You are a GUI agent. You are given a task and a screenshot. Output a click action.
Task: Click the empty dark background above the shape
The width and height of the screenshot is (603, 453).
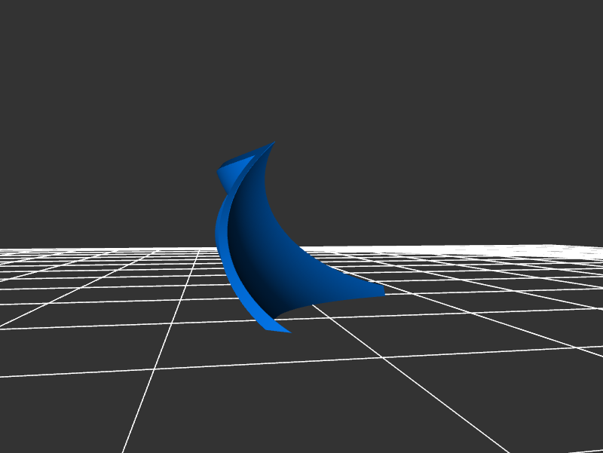[x=301, y=68]
